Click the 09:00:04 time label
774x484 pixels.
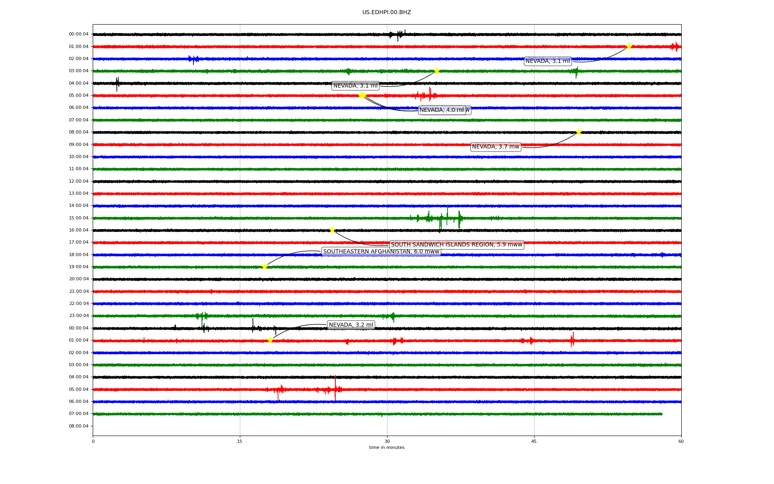pyautogui.click(x=79, y=144)
